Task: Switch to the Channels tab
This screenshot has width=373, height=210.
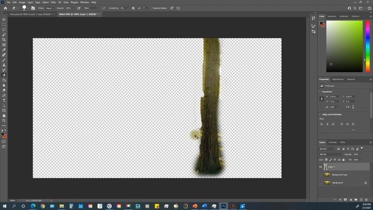Action: [332, 142]
